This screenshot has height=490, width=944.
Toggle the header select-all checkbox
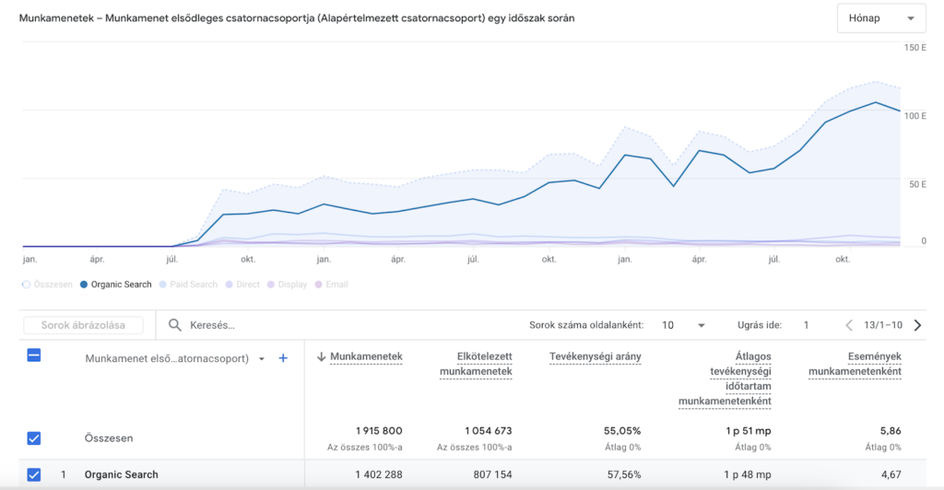[34, 356]
